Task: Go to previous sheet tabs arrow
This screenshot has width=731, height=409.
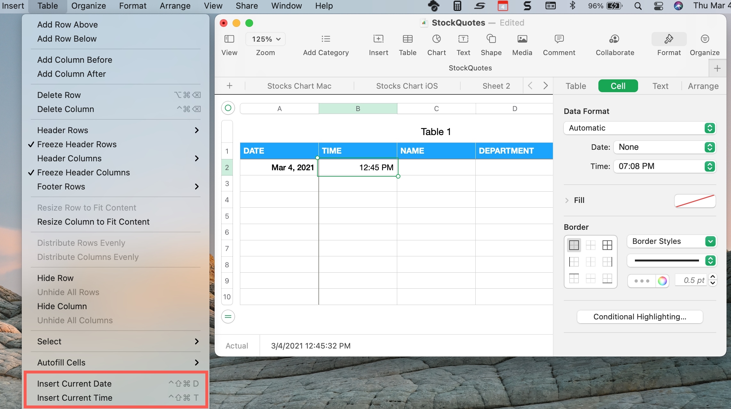Action: 530,86
